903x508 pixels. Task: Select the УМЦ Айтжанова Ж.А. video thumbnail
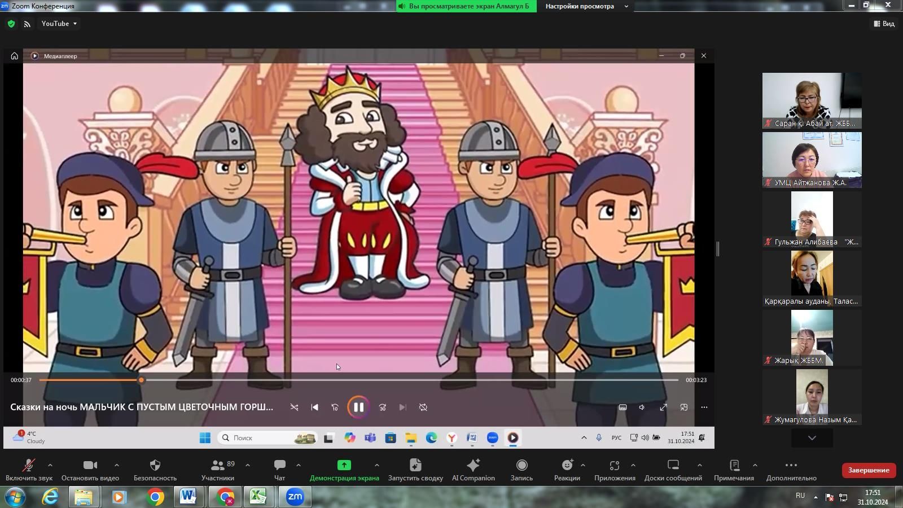(x=812, y=160)
